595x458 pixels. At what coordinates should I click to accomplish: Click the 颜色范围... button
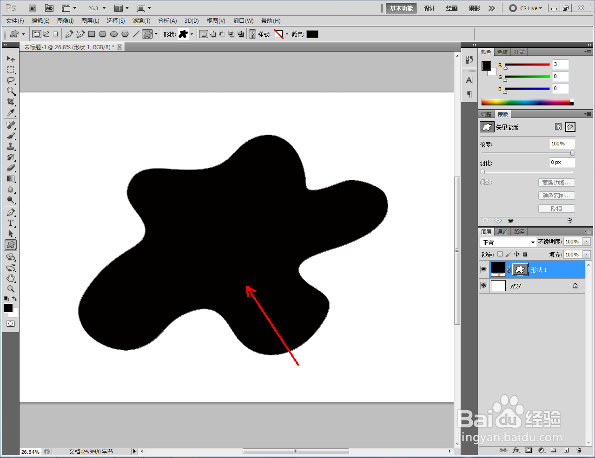pos(556,196)
